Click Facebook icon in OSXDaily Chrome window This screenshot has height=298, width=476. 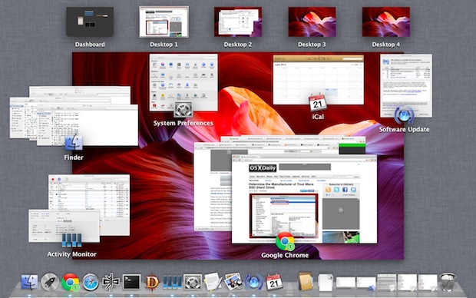click(x=345, y=190)
